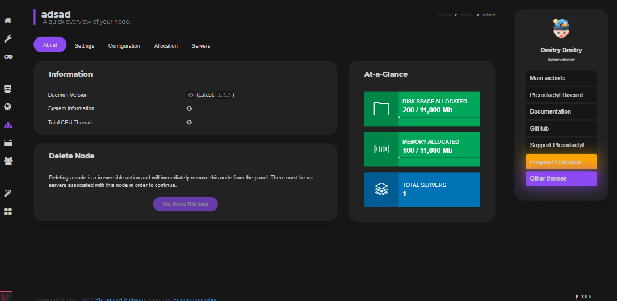Click the user avatar picture
Image resolution: width=617 pixels, height=301 pixels.
click(x=561, y=28)
